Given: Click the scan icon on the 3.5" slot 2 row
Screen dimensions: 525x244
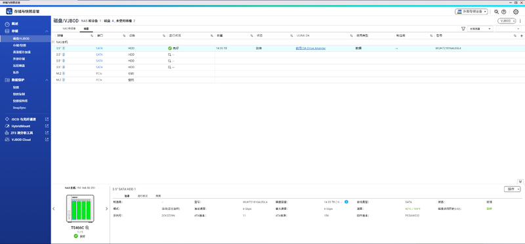Looking at the screenshot, I should (170, 54).
